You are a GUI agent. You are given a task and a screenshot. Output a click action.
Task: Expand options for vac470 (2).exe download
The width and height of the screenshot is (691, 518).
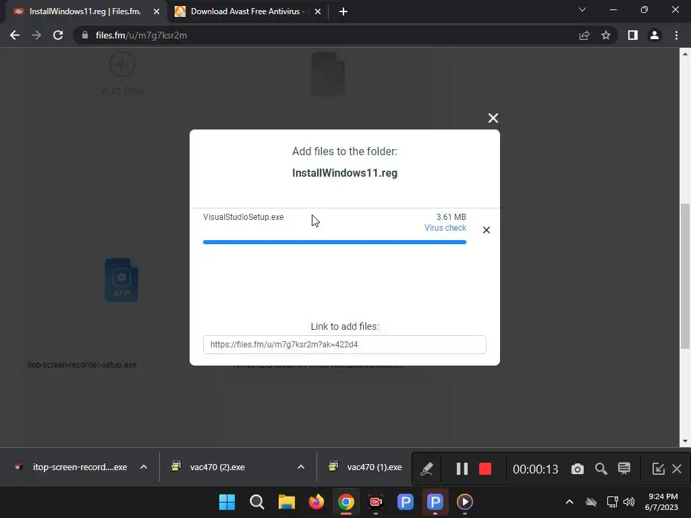301,467
